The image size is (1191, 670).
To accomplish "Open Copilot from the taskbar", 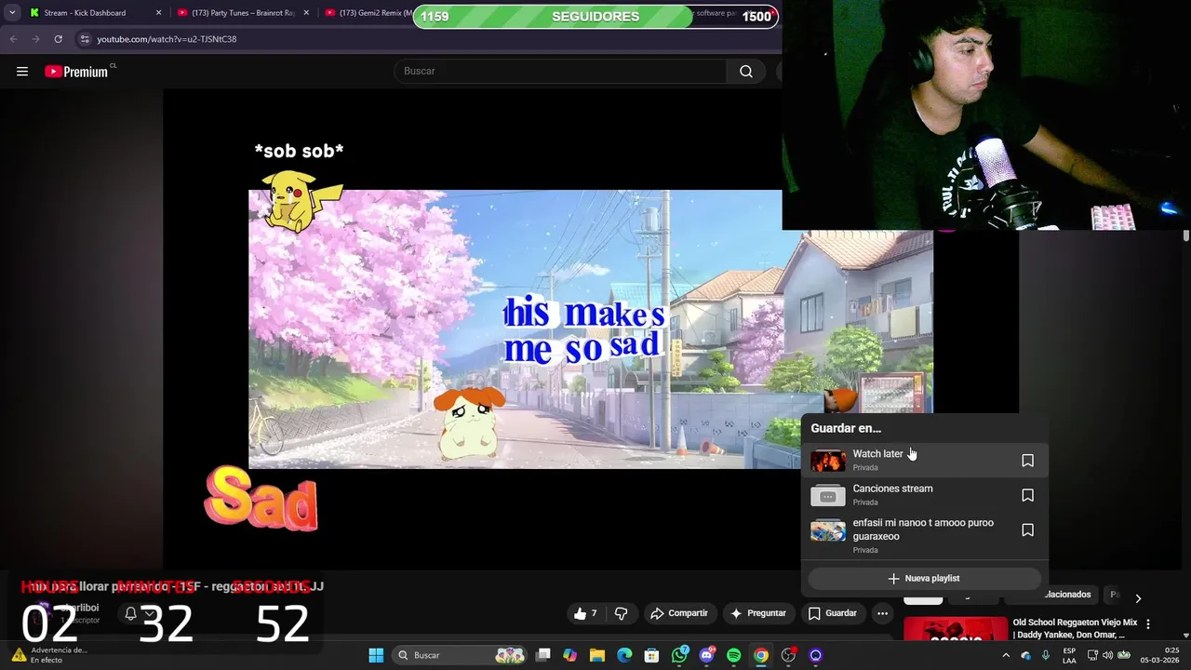I will pos(570,655).
